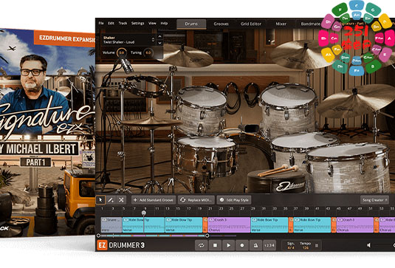The height and width of the screenshot is (268, 395).
Task: Start playback with the play button
Action: [x=228, y=245]
